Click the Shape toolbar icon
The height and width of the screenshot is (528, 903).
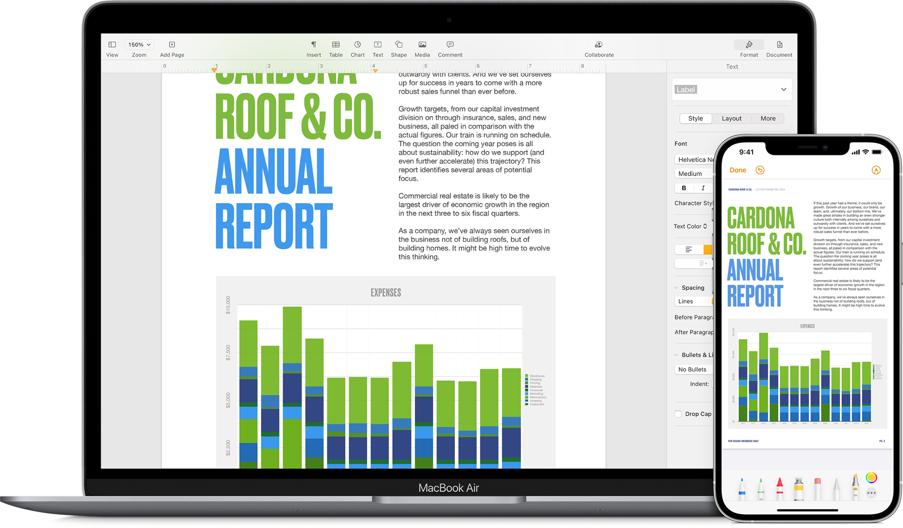[398, 48]
